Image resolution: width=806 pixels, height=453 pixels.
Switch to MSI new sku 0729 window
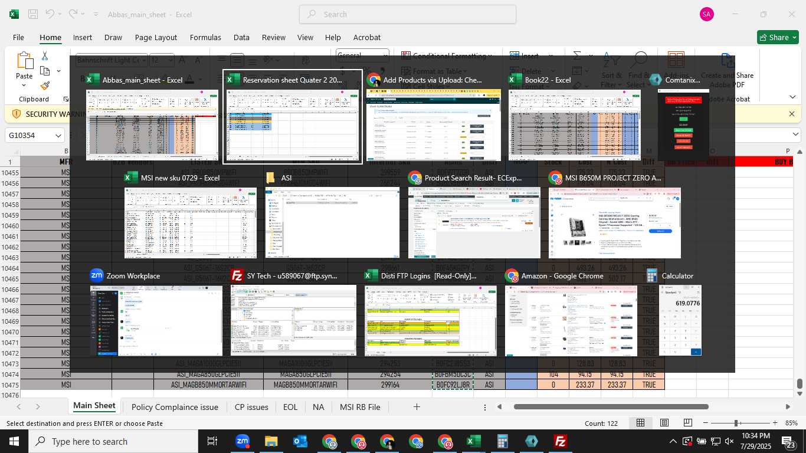click(x=191, y=215)
